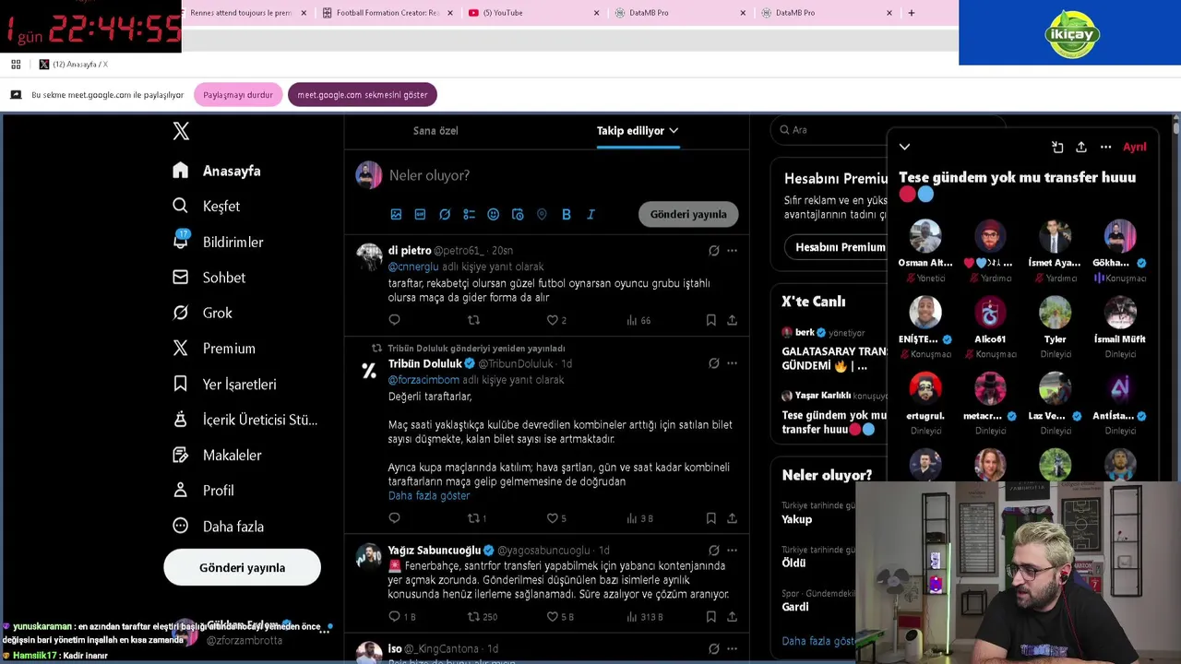Schedule the post icon

pyautogui.click(x=518, y=214)
